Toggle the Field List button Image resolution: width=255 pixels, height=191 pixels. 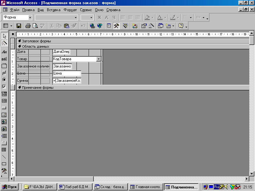point(109,26)
